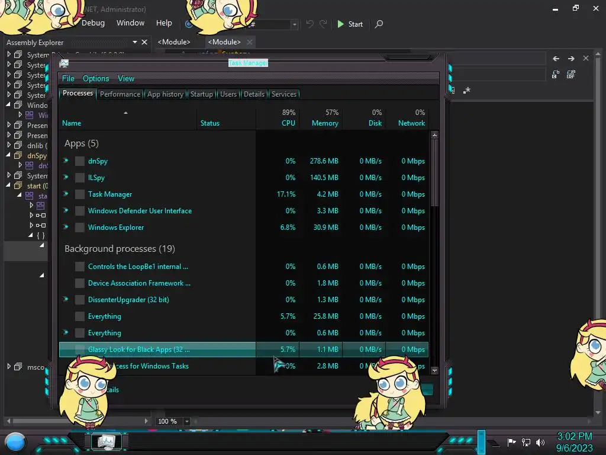The image size is (606, 455).
Task: Open dnSpy search magnifier icon
Action: click(x=379, y=24)
